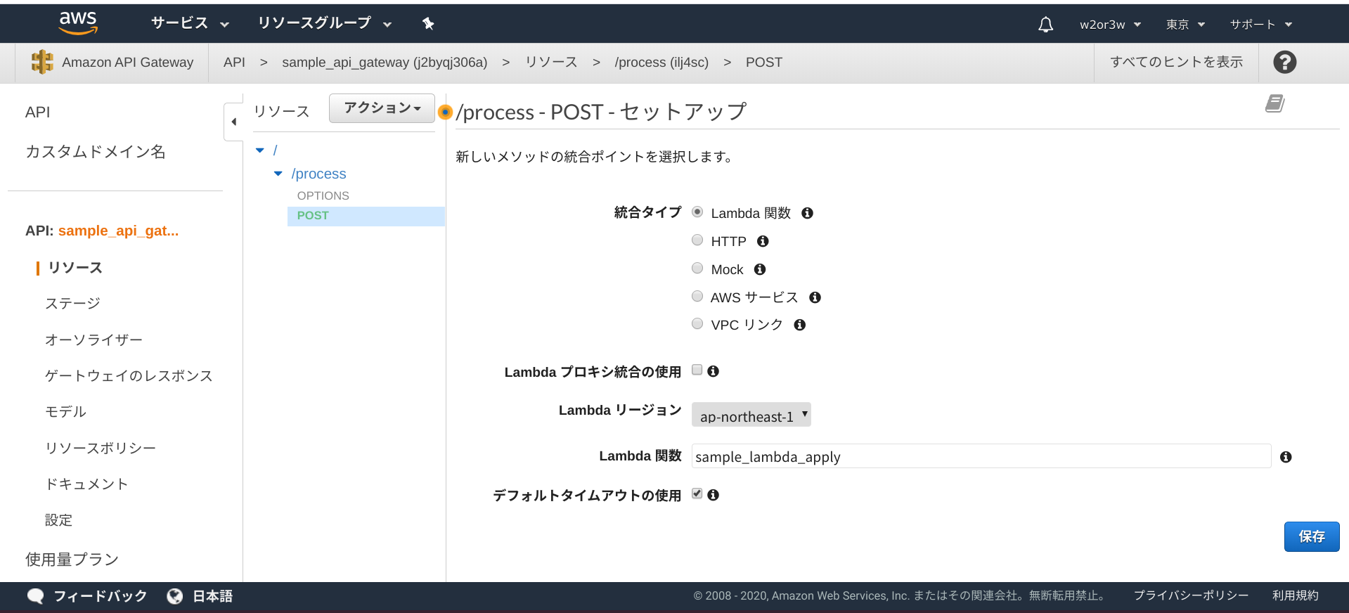
Task: Select the HTTP integration type
Action: pyautogui.click(x=697, y=240)
